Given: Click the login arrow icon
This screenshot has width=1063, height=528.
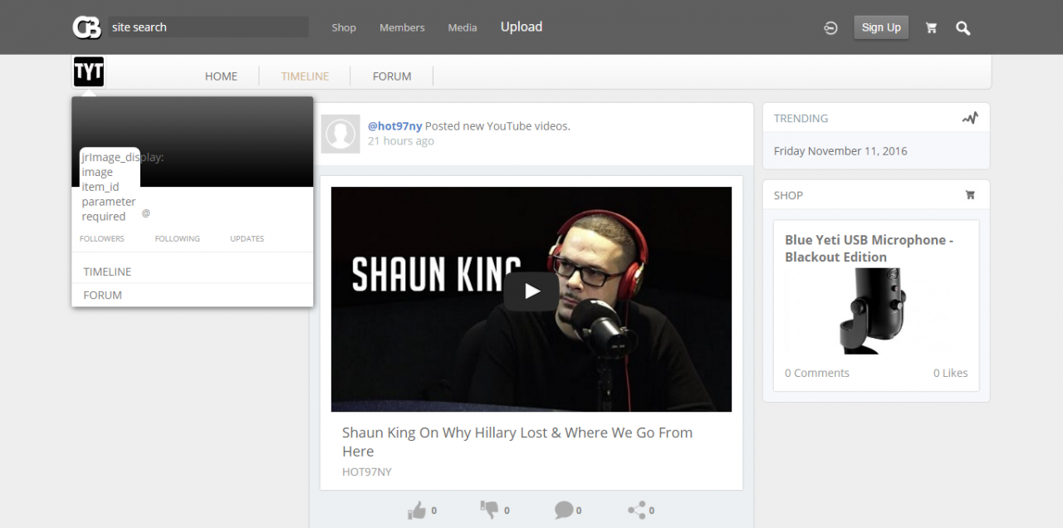Looking at the screenshot, I should pos(830,27).
